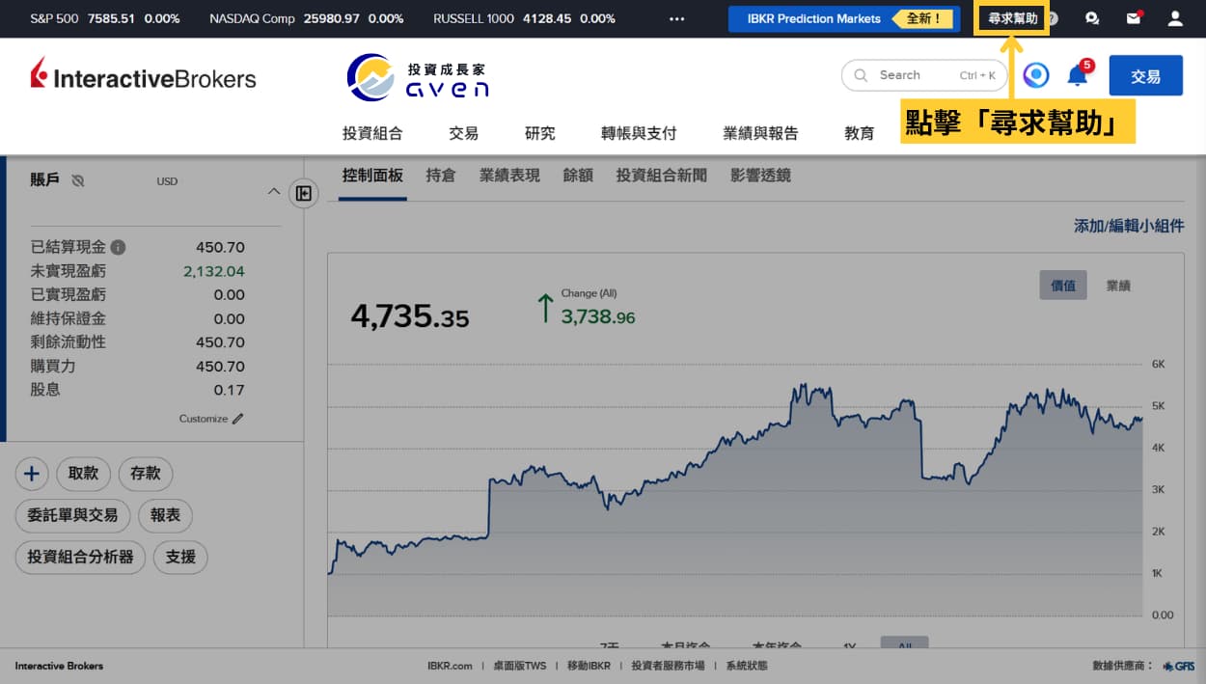Click Customize with the pencil icon
Screen dimensions: 1206x684
pyautogui.click(x=211, y=419)
